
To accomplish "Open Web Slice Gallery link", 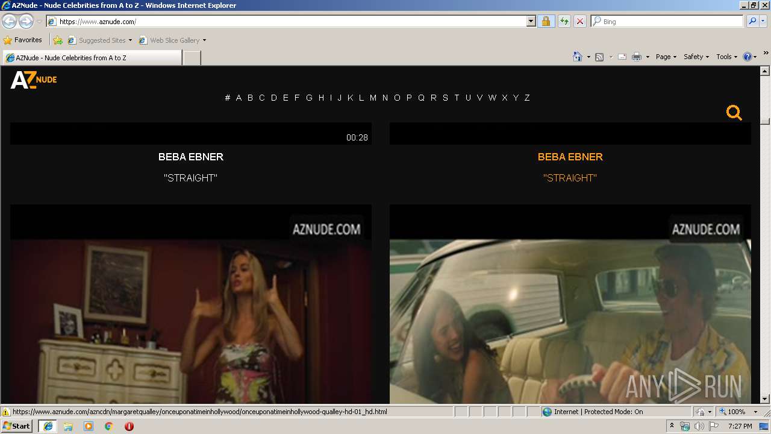I will pyautogui.click(x=173, y=40).
